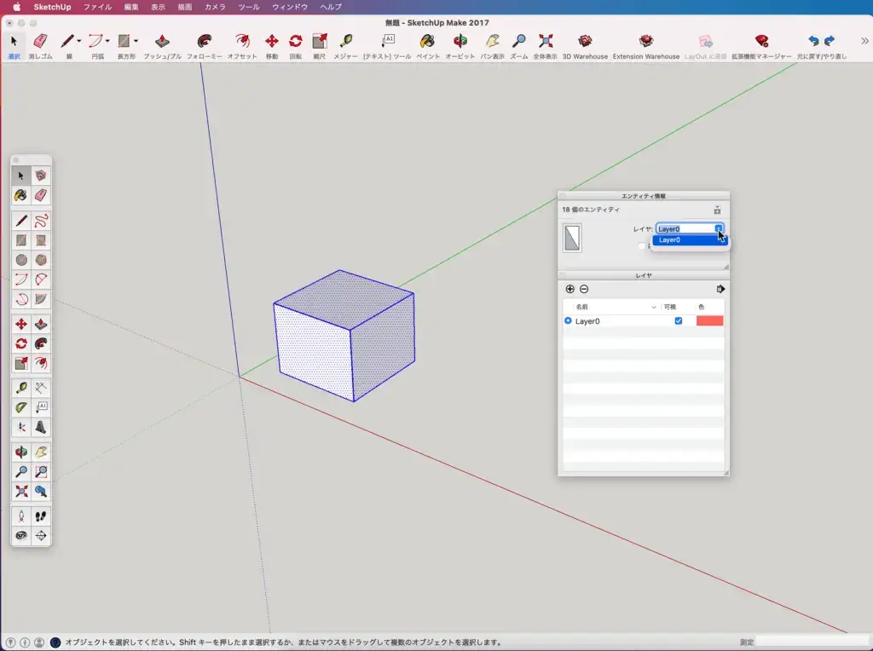
Task: Click the Layer0 row name in Layers list
Action: coord(587,321)
